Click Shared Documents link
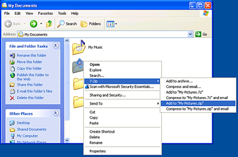The image size is (238, 157). coord(31,129)
